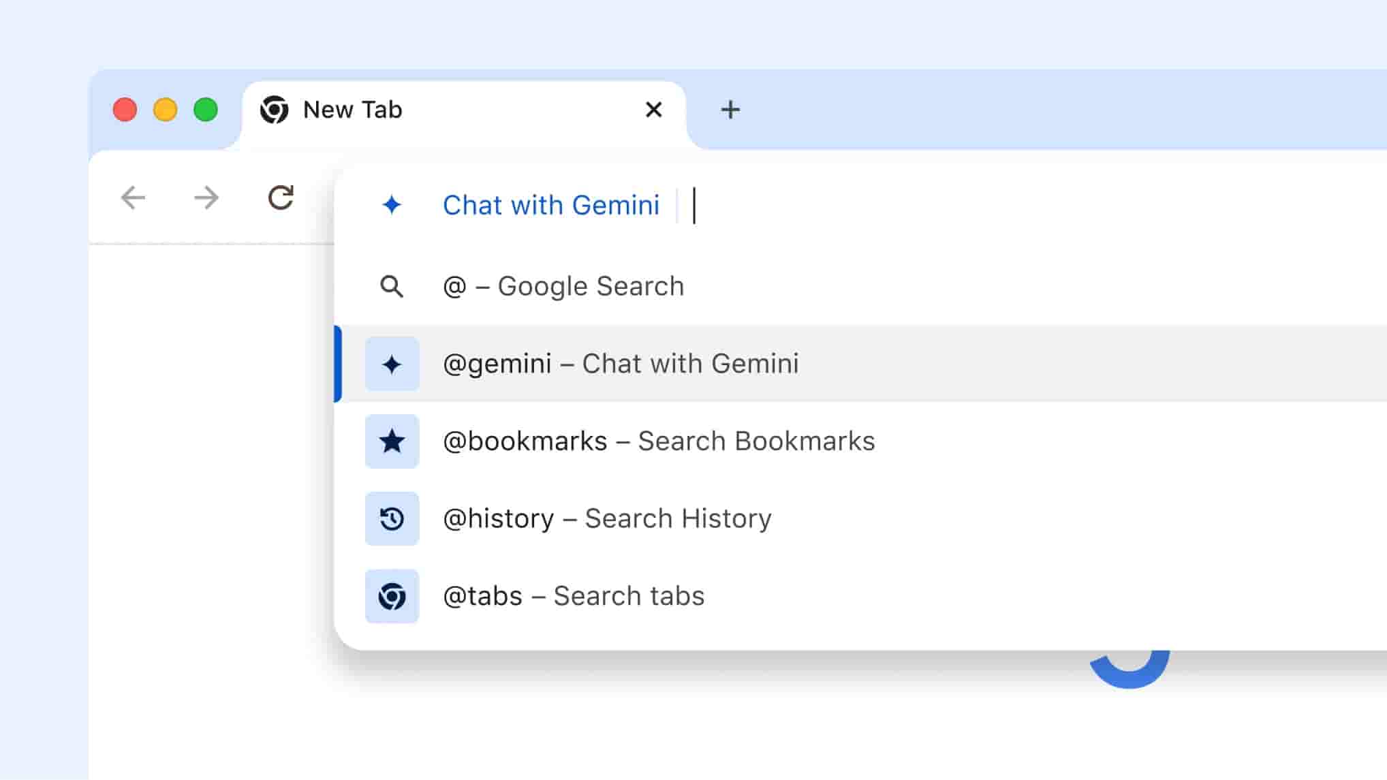
Task: Select the New Tab tab title
Action: pyautogui.click(x=353, y=110)
